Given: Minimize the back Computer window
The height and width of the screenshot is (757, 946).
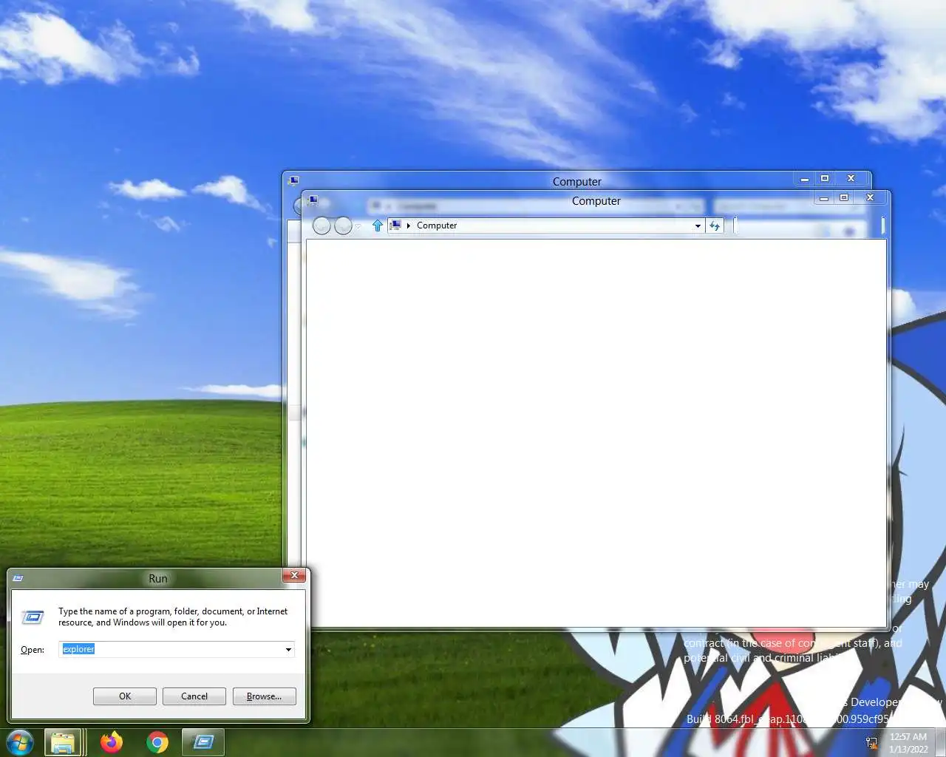Looking at the screenshot, I should tap(805, 179).
